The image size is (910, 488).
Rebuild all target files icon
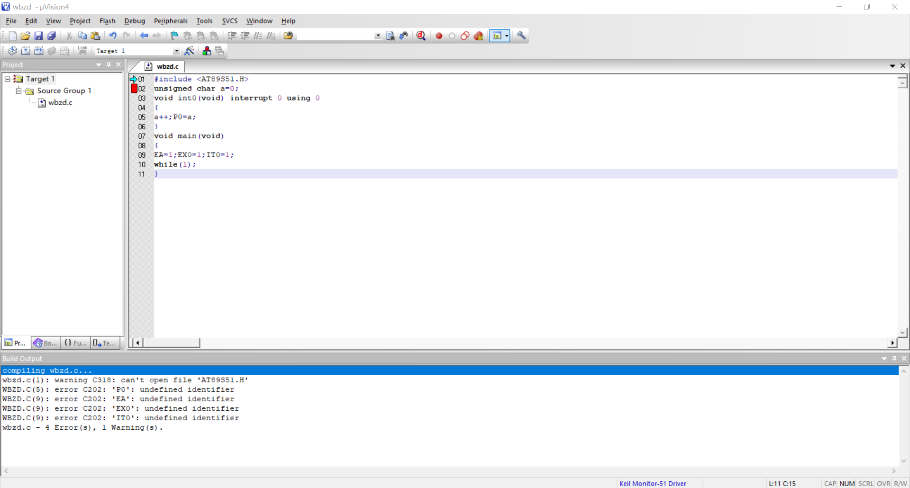pos(39,51)
